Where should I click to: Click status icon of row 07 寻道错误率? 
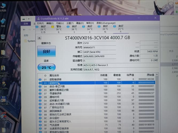[x=40, y=94]
